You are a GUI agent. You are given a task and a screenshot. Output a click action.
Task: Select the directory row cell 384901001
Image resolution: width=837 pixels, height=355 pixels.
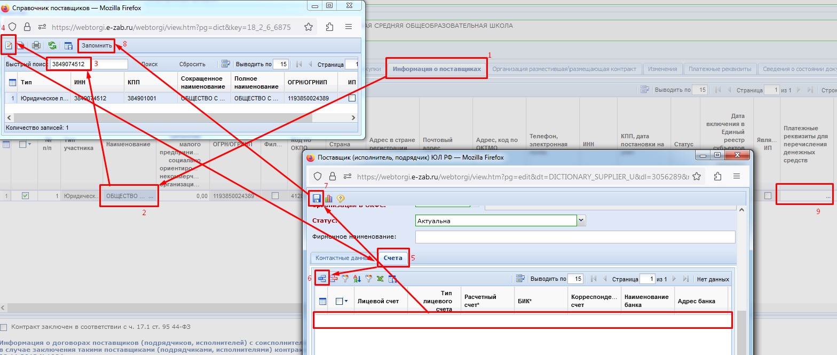coord(151,98)
